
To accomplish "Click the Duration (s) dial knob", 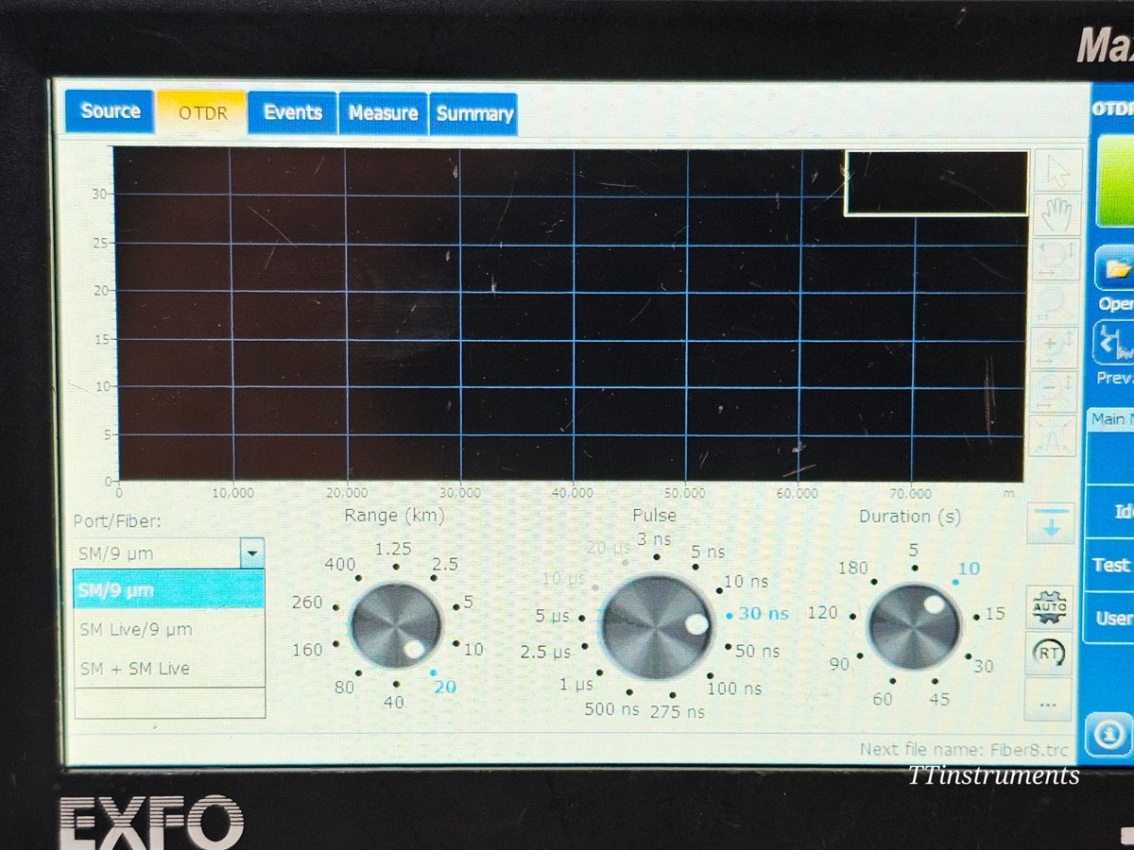I will click(x=915, y=627).
